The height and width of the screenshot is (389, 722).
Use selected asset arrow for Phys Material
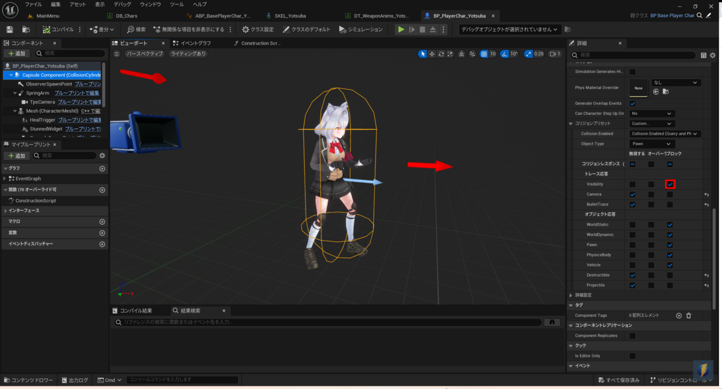click(656, 92)
